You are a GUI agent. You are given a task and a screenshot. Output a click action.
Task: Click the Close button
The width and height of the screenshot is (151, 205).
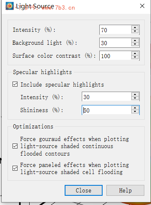coord(83,190)
